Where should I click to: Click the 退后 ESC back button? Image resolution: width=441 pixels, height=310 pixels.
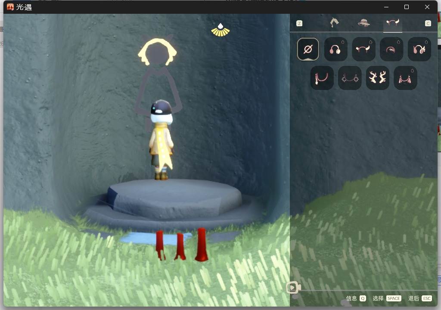(x=420, y=298)
